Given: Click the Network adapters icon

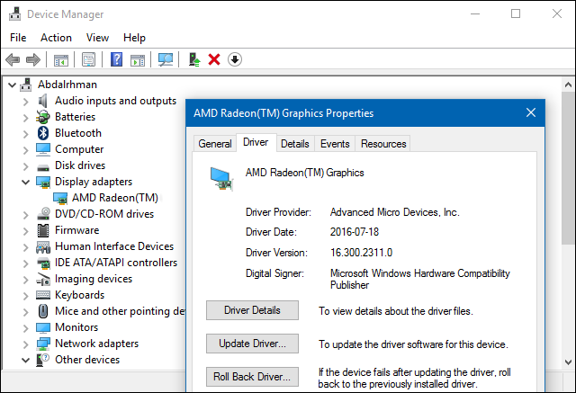Looking at the screenshot, I should (43, 344).
